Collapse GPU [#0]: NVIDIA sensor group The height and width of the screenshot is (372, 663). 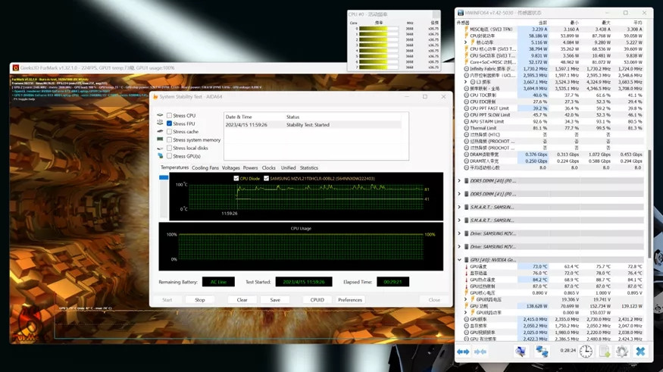tap(460, 260)
